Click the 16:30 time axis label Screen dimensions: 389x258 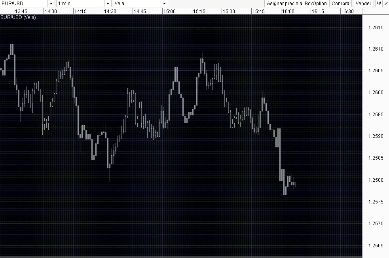point(347,11)
